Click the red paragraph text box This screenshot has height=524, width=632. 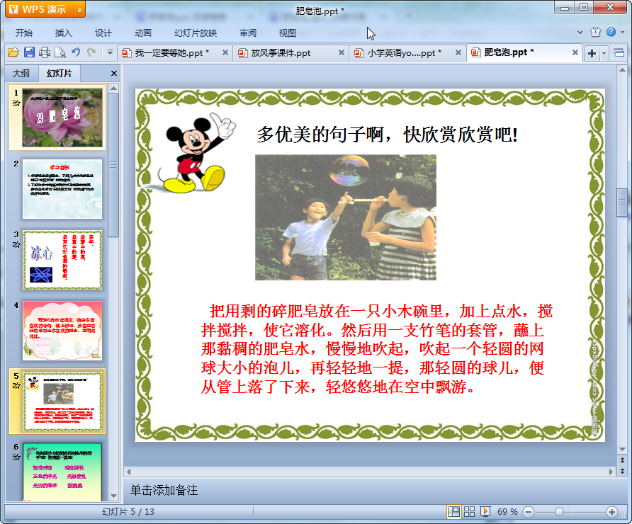point(376,349)
